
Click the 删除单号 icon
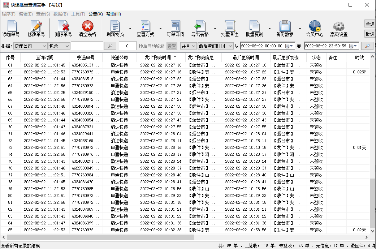[x=63, y=26]
